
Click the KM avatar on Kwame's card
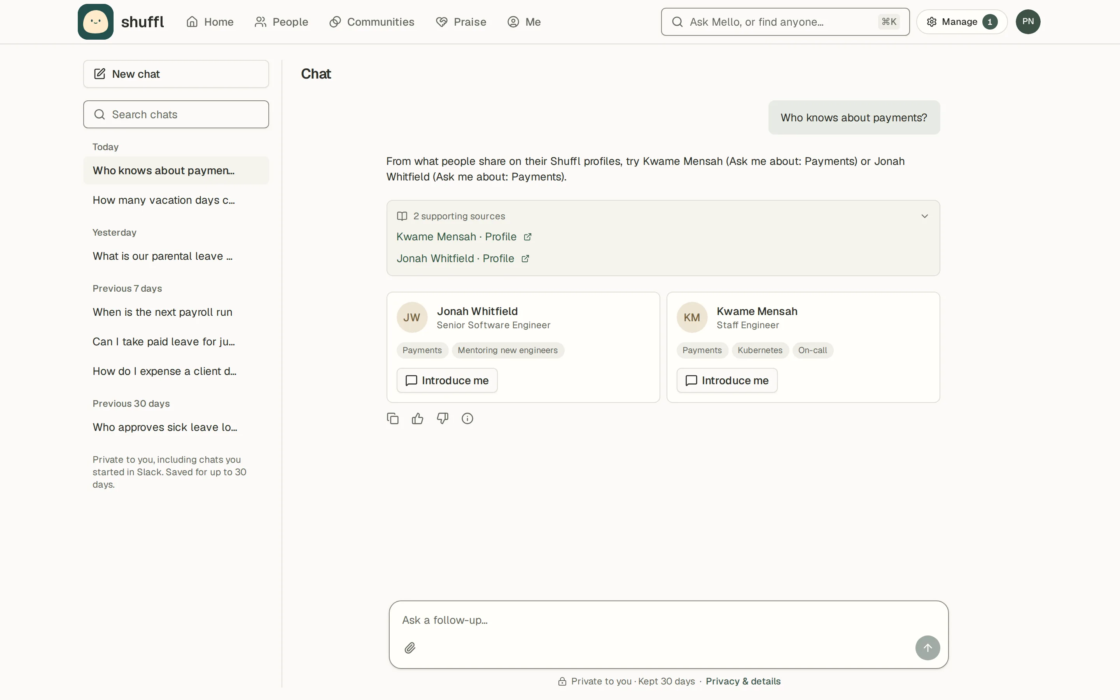(x=691, y=318)
